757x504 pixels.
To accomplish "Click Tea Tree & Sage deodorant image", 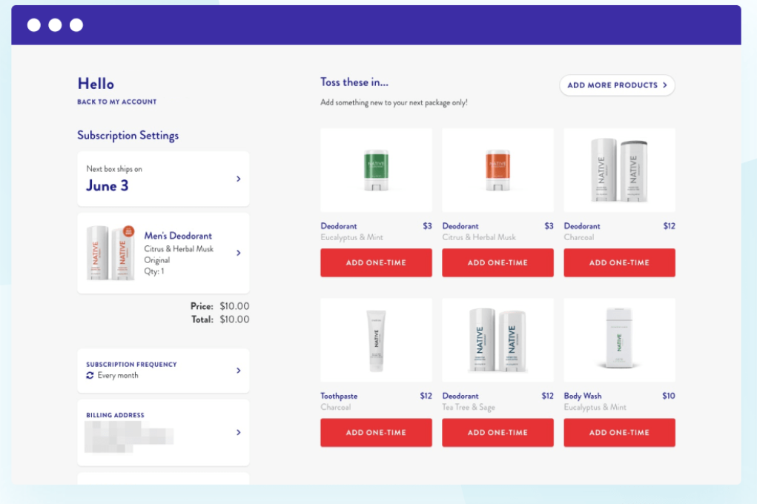I will [497, 340].
